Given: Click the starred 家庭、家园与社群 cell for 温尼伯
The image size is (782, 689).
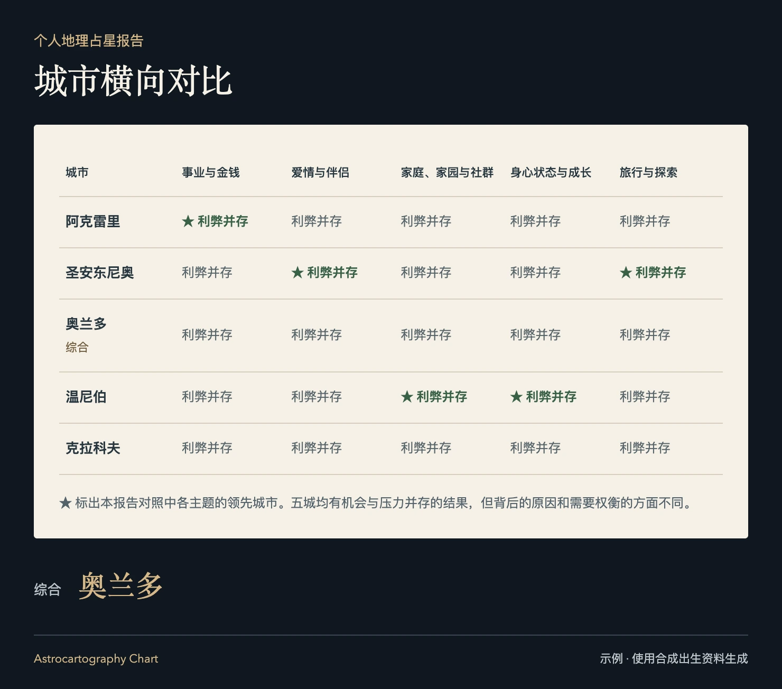Looking at the screenshot, I should tap(434, 397).
